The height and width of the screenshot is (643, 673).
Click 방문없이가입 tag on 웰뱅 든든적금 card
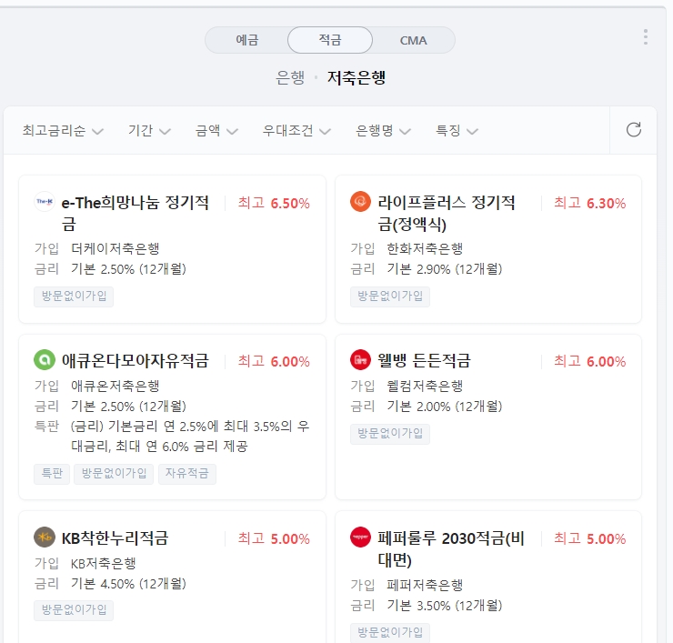coord(390,434)
